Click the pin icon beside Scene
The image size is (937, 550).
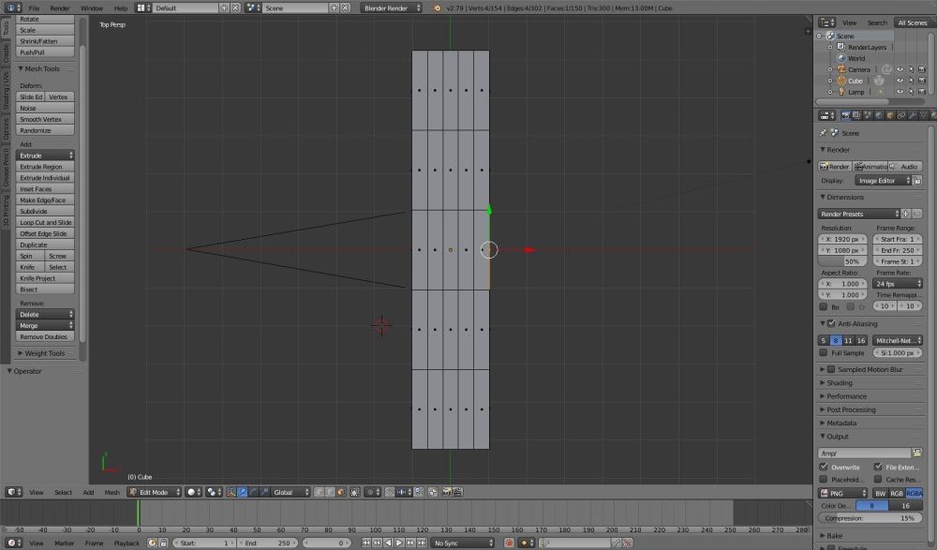click(824, 133)
